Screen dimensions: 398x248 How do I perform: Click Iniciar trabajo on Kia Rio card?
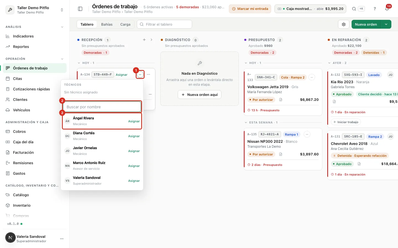(x=346, y=122)
